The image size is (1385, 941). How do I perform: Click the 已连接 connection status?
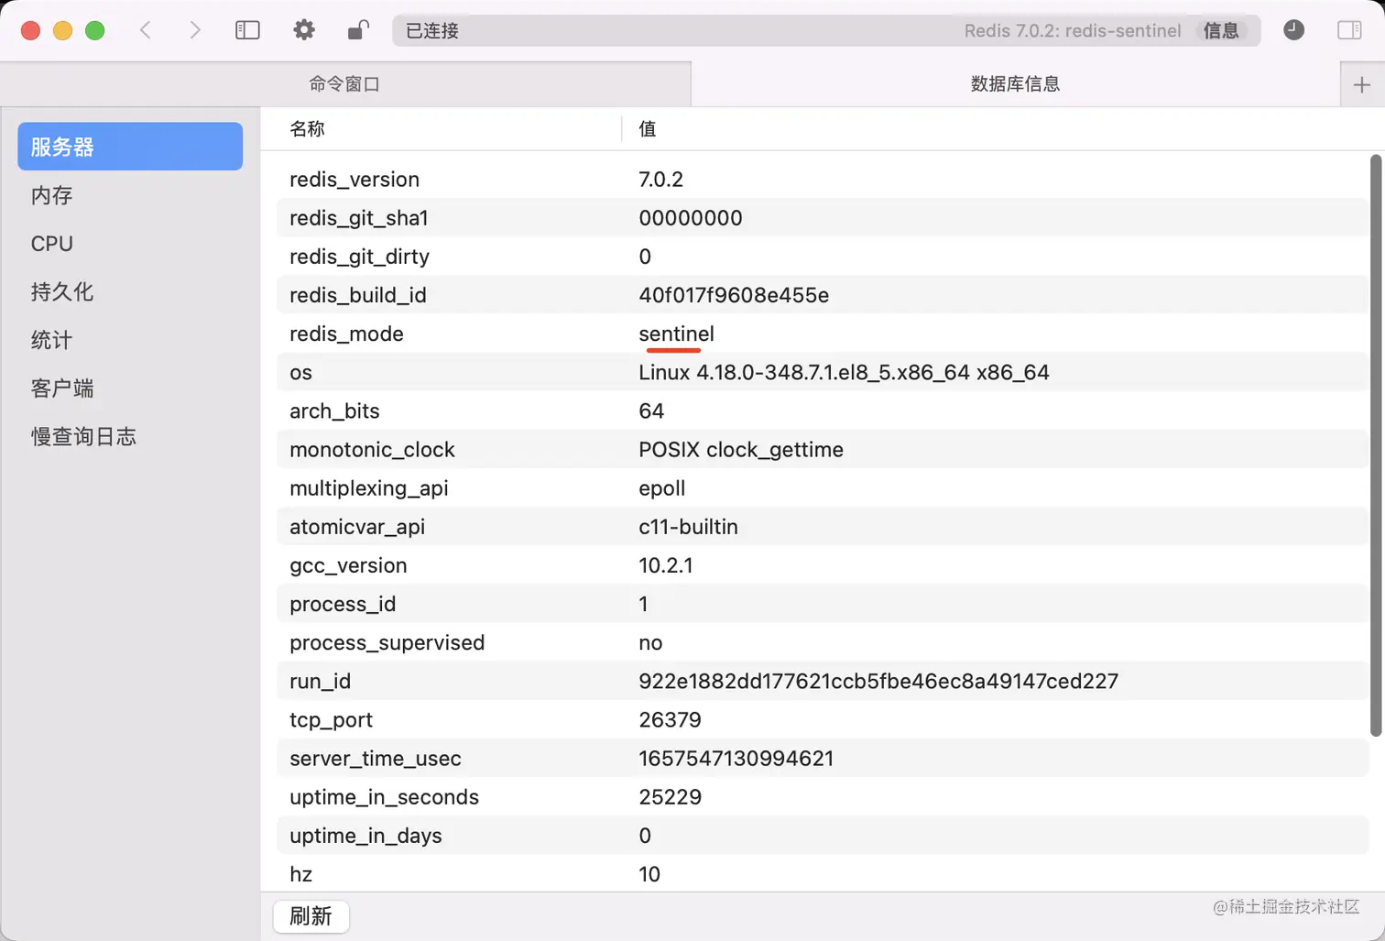tap(430, 30)
